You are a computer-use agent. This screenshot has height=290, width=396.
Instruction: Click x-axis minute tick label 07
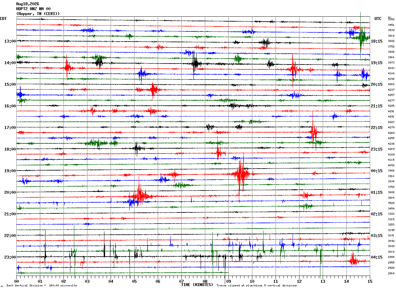(181, 281)
